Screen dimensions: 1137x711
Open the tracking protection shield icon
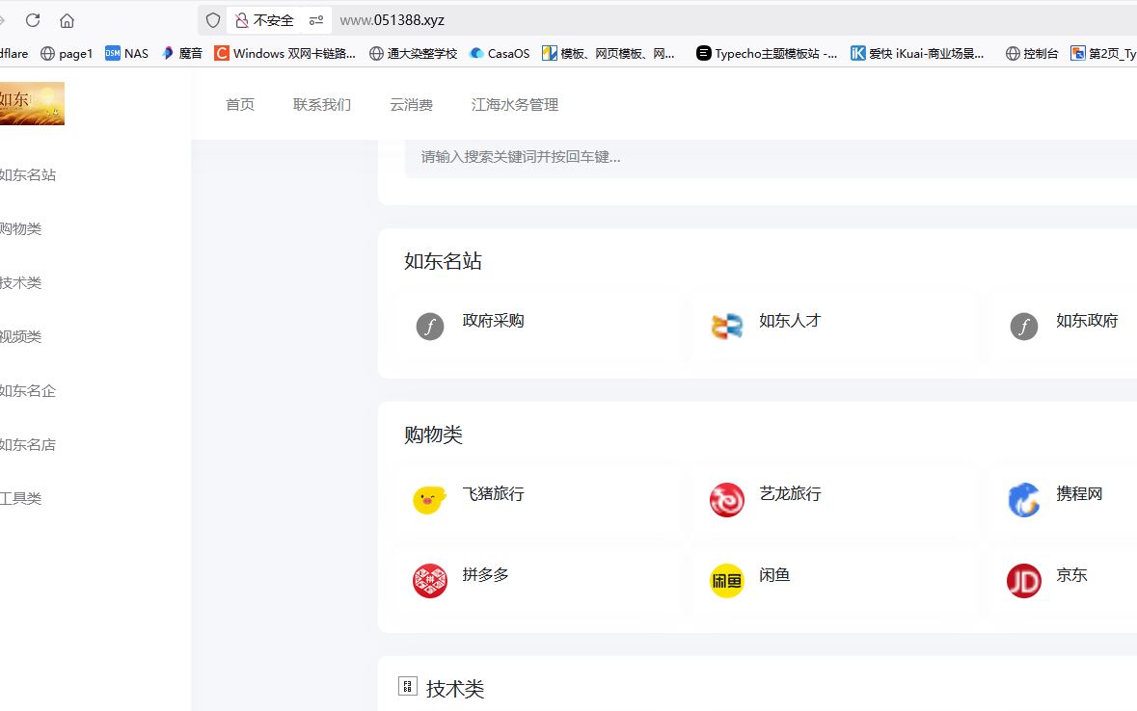click(x=212, y=20)
